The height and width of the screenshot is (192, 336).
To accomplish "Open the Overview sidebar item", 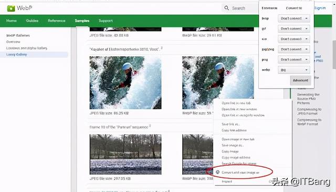I will (x=13, y=42).
